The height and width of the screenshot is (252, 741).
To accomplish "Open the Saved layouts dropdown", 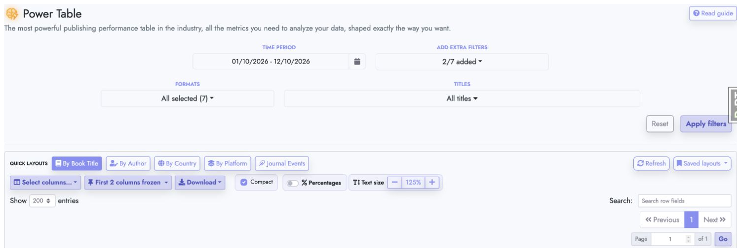I will coord(702,163).
